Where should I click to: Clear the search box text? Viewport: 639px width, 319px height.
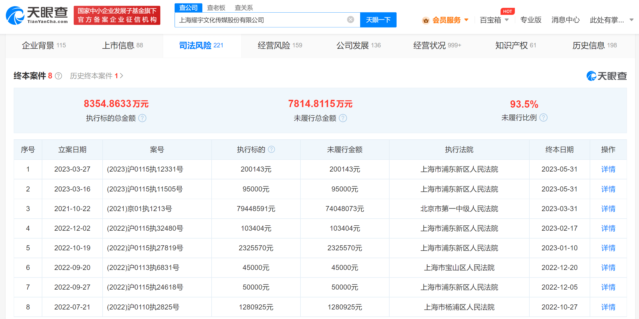pos(350,20)
